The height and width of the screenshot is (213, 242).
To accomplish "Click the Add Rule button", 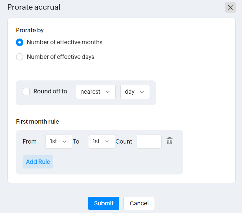I will [38, 162].
